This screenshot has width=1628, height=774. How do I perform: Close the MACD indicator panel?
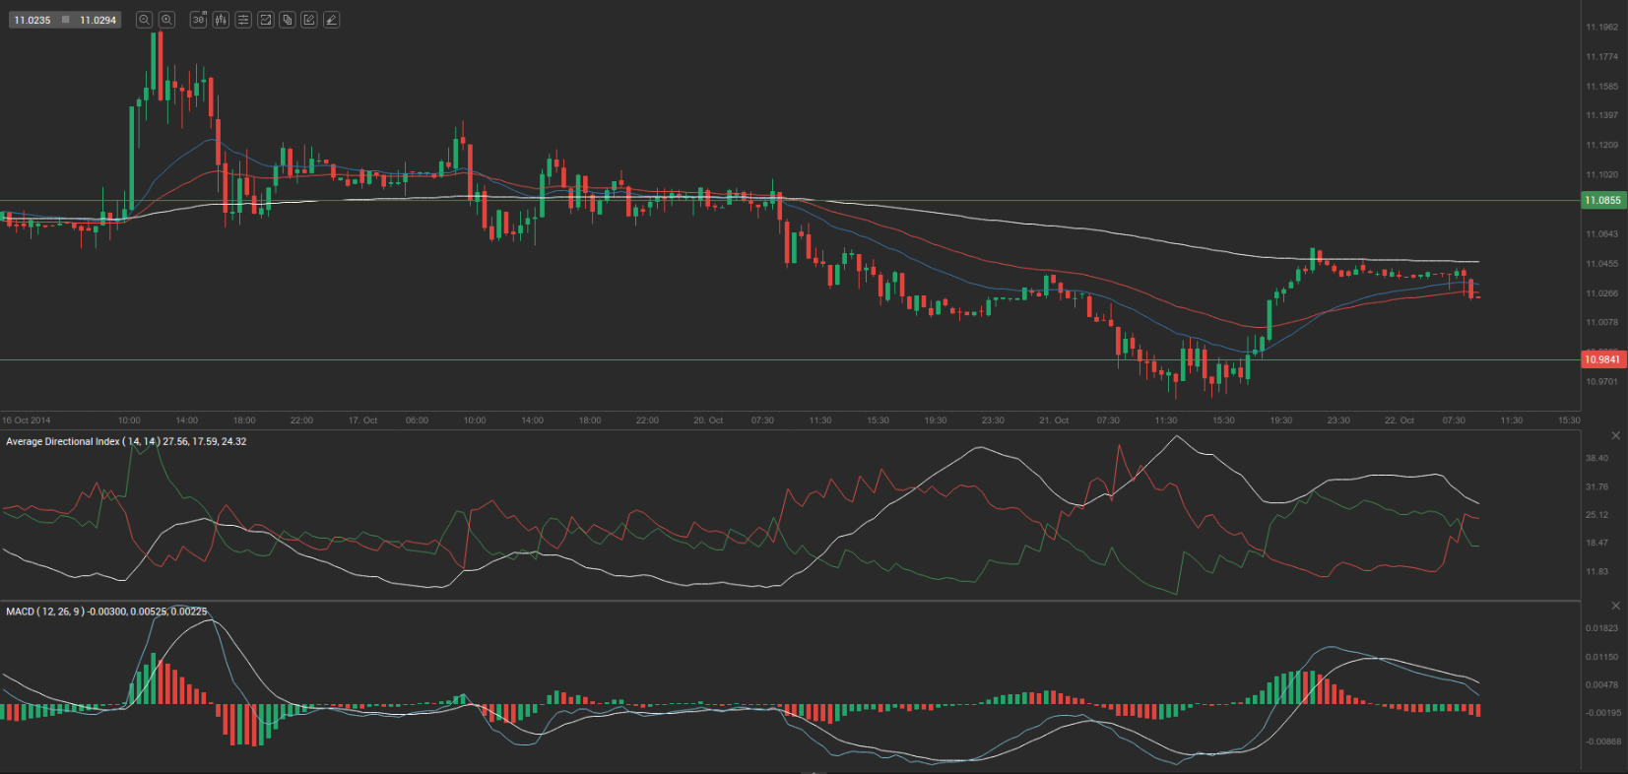(x=1615, y=606)
